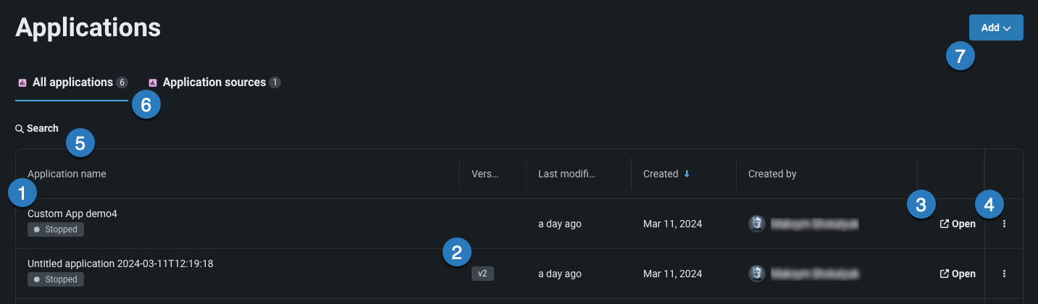This screenshot has height=304, width=1038.
Task: Toggle the Created column sort arrow
Action: (685, 174)
